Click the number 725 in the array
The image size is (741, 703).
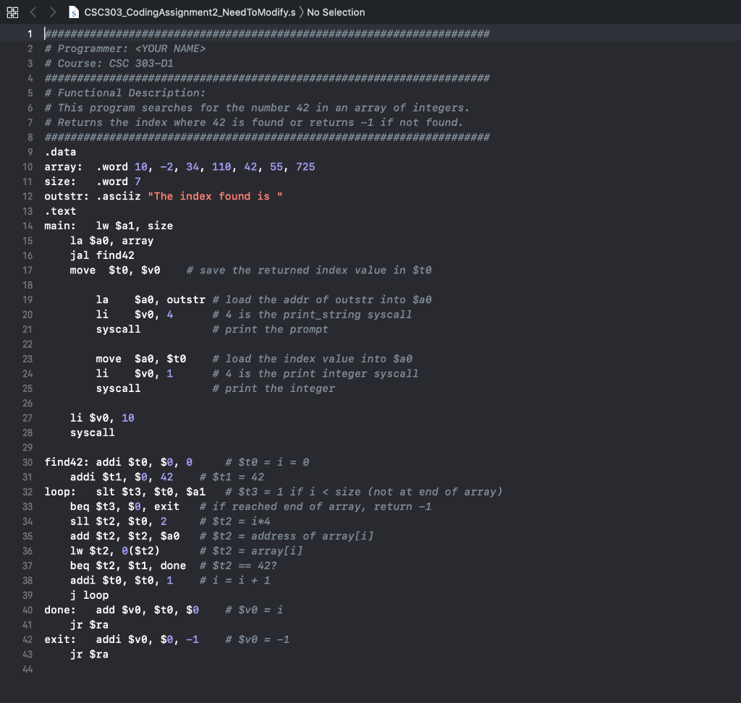tap(305, 166)
